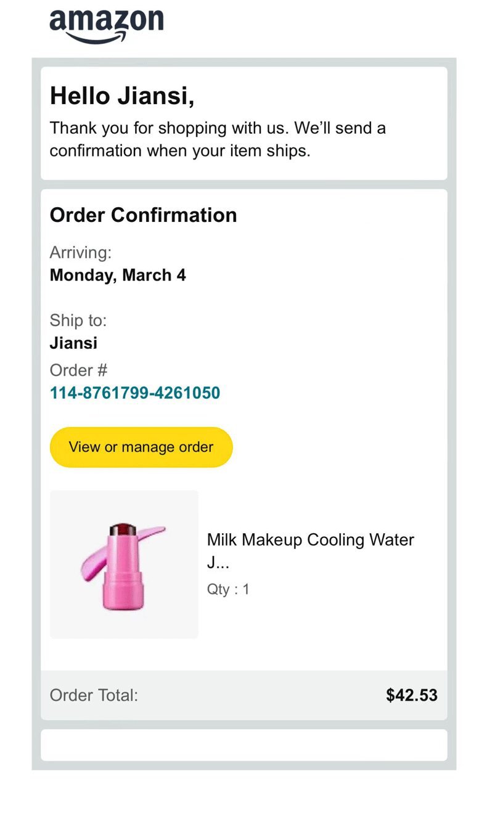Select the Qty : 1 text
The image size is (487, 837).
tap(228, 589)
